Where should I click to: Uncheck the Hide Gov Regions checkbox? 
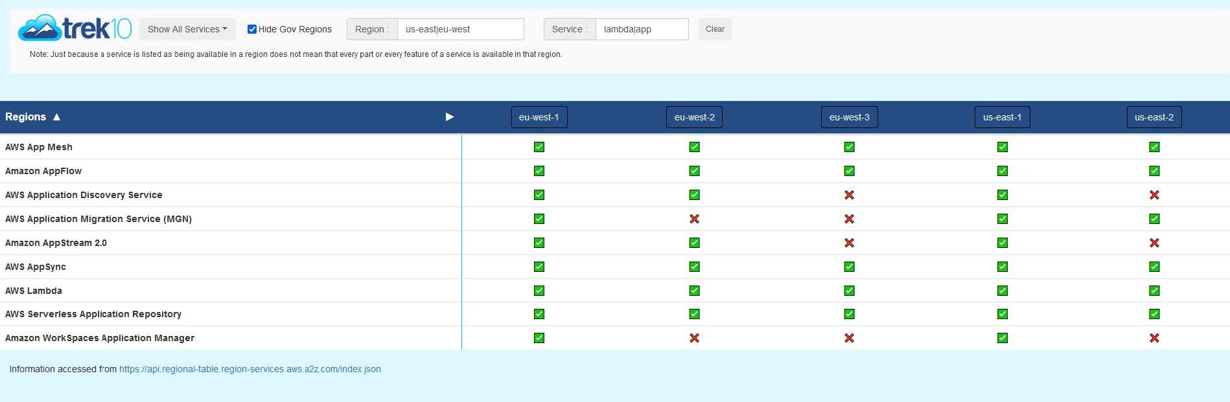pos(252,29)
